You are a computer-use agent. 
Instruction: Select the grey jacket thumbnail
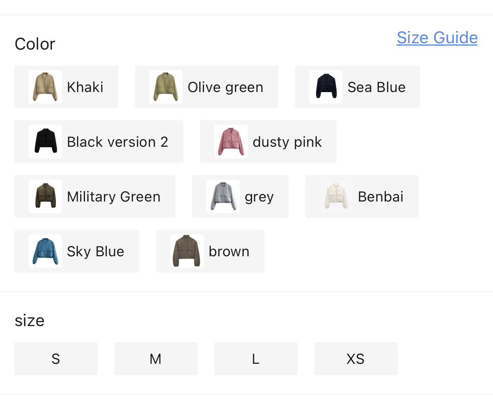click(223, 196)
